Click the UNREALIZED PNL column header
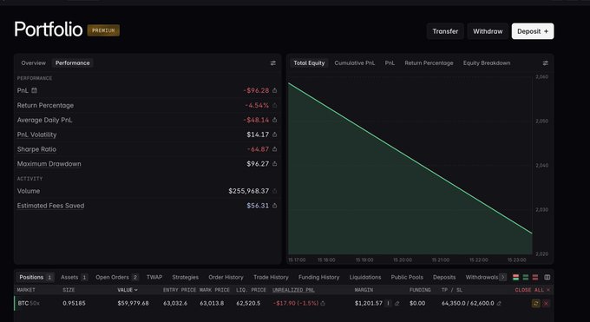 click(x=293, y=290)
